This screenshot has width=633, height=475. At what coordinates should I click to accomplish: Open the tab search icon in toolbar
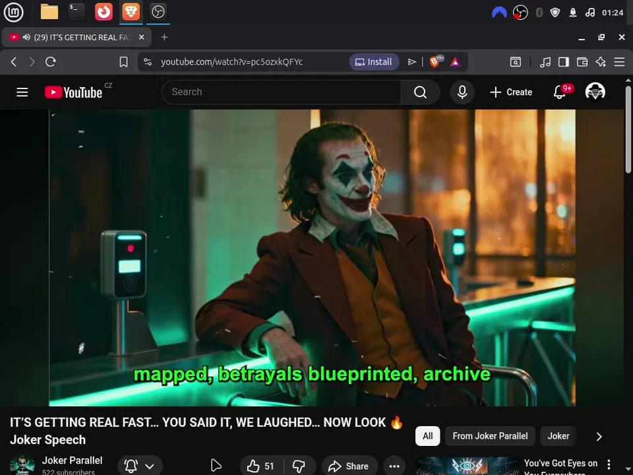point(516,62)
